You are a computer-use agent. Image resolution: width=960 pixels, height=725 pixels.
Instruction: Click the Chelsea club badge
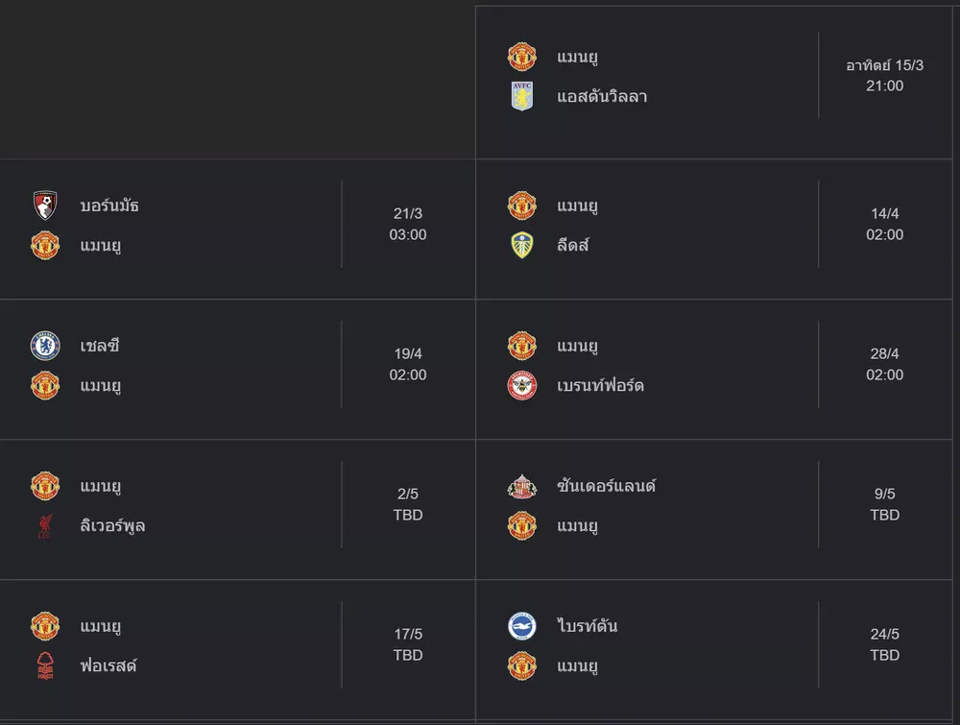[45, 346]
